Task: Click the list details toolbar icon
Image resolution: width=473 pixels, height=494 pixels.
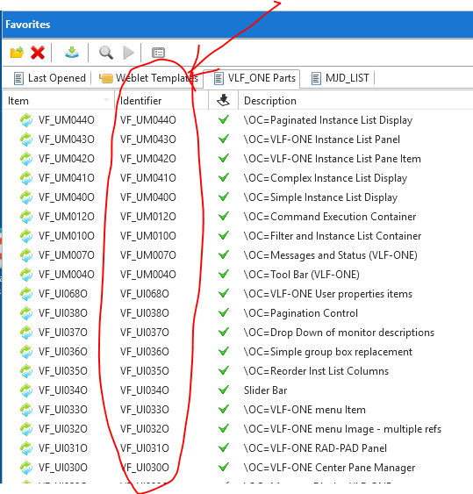Action: coord(158,53)
